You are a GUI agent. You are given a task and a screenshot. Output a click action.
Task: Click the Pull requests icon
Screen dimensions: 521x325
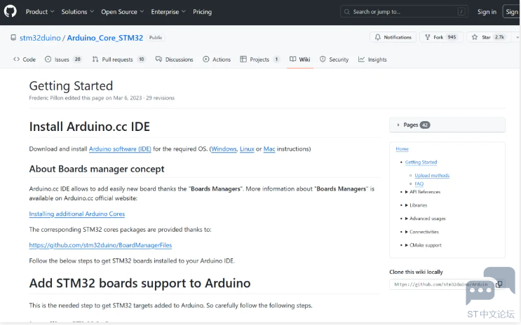95,59
